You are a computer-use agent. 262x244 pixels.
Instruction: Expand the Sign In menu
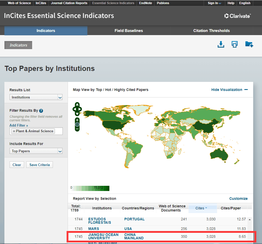[215, 3]
